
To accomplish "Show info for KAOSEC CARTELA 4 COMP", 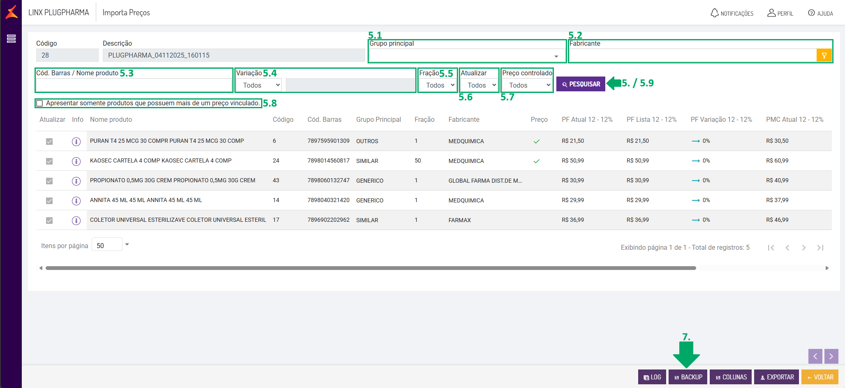I will point(76,161).
